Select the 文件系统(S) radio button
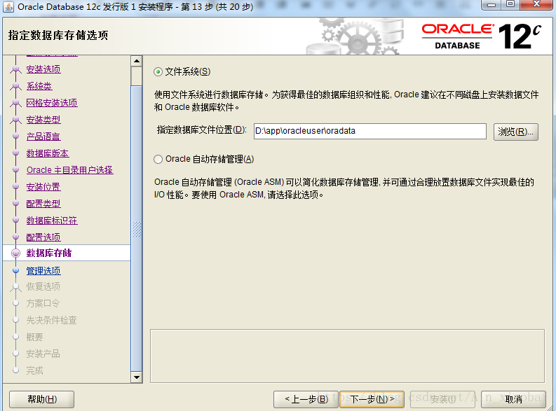 pos(158,72)
